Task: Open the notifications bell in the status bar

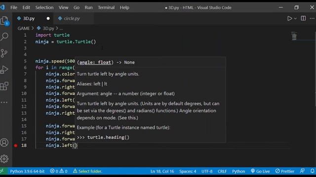Action: click(312, 171)
